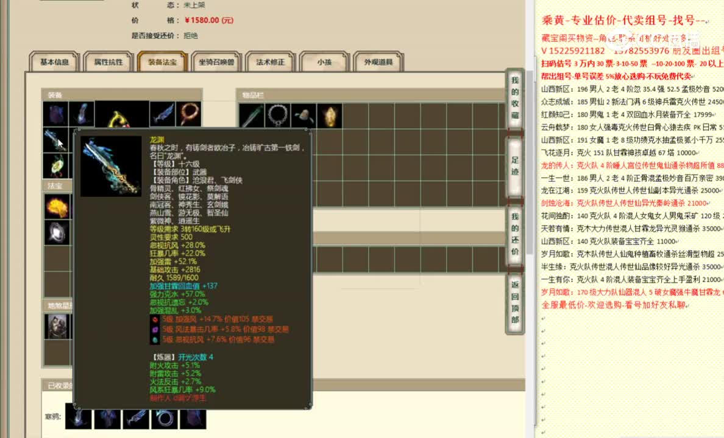724x438 pixels.
Task: Click the price ¥1580.00 (元)
Action: coord(208,20)
